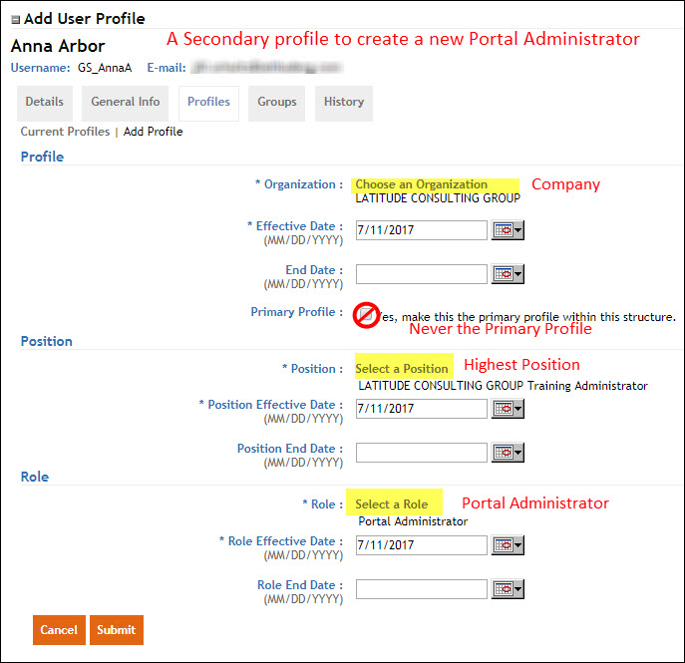Screen dimensions: 685x663
Task: Toggle the Primary Profile checkbox
Action: point(364,316)
